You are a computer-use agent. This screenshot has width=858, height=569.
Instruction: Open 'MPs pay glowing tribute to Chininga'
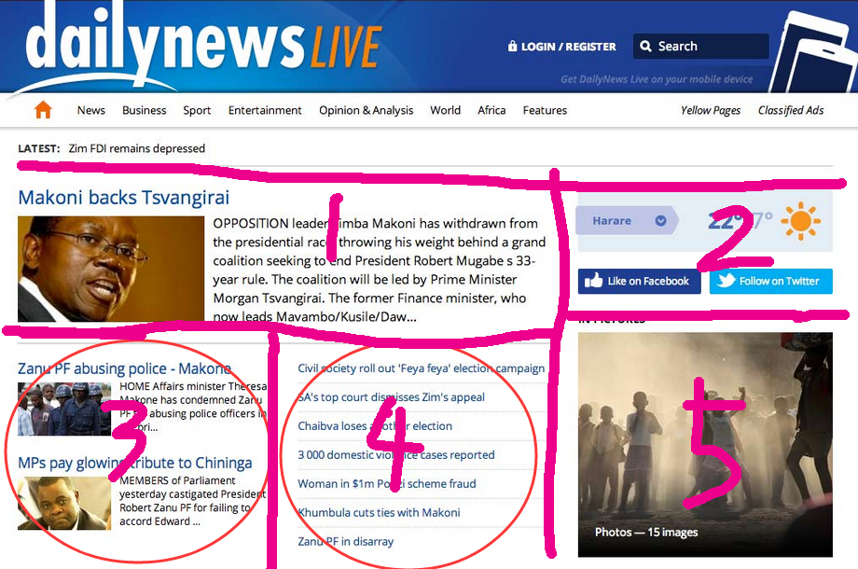point(135,463)
